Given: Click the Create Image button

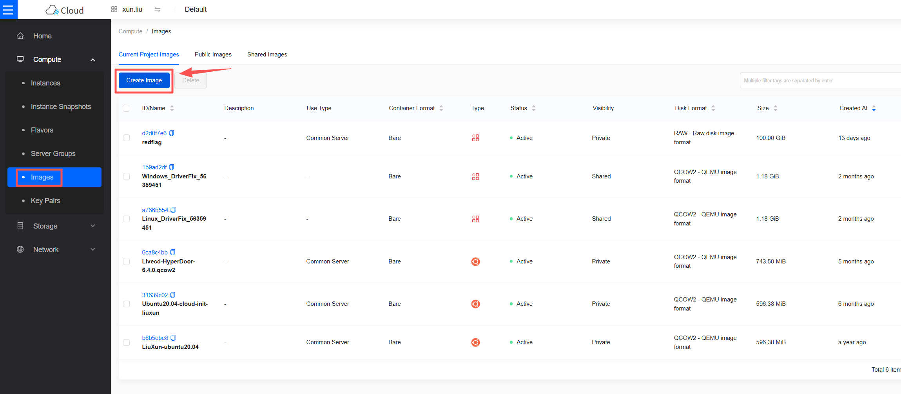Looking at the screenshot, I should click(144, 80).
